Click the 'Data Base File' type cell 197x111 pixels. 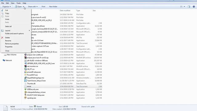81,84
